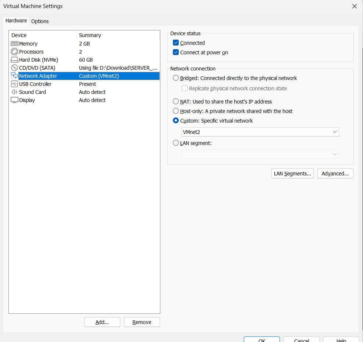This screenshot has height=342, width=363.
Task: Click Add to add a device
Action: click(102, 322)
